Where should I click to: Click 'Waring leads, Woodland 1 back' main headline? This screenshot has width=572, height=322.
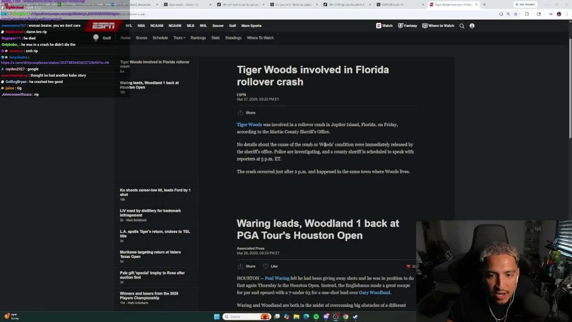318,229
